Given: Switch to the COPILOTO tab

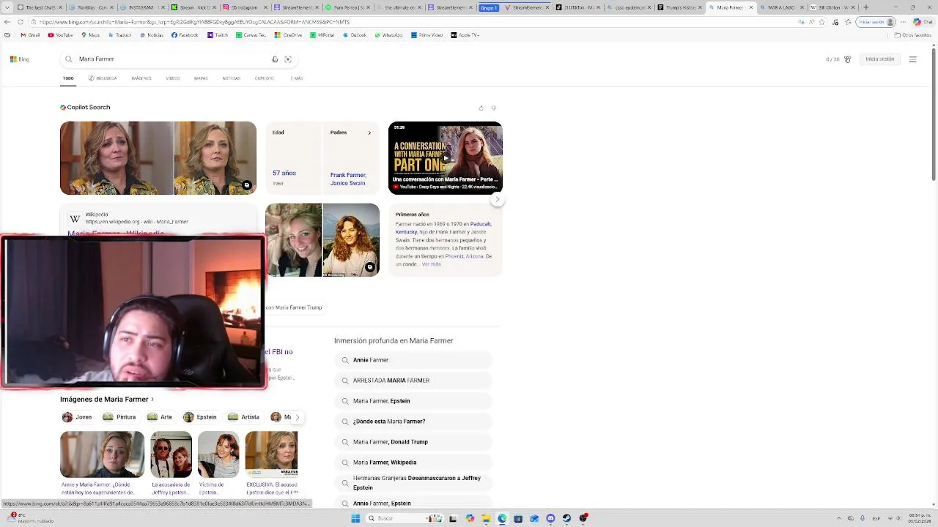Looking at the screenshot, I should 265,78.
